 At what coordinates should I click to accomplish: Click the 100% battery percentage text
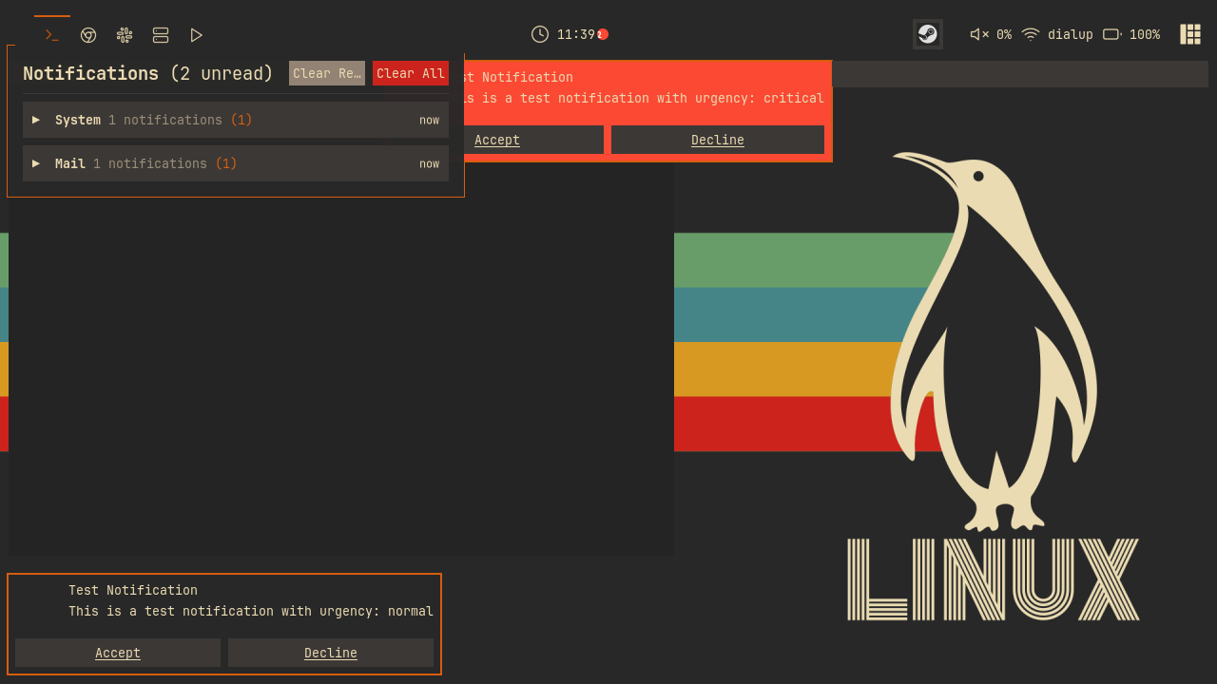pyautogui.click(x=1145, y=34)
